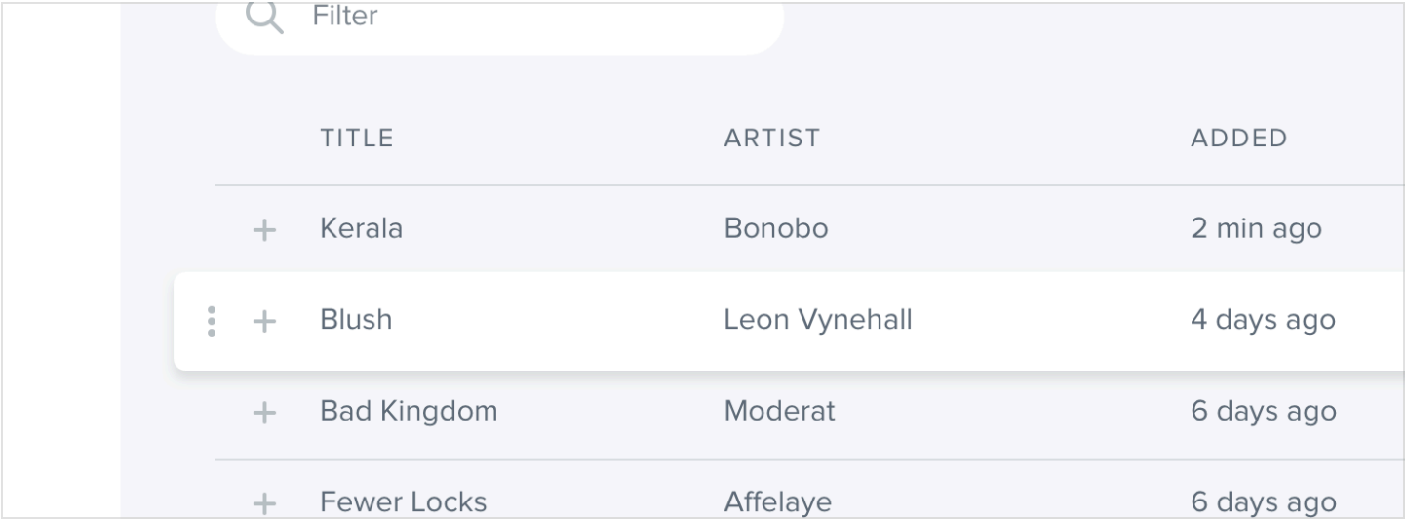Click the "4 days ago" added time

[x=1263, y=320]
